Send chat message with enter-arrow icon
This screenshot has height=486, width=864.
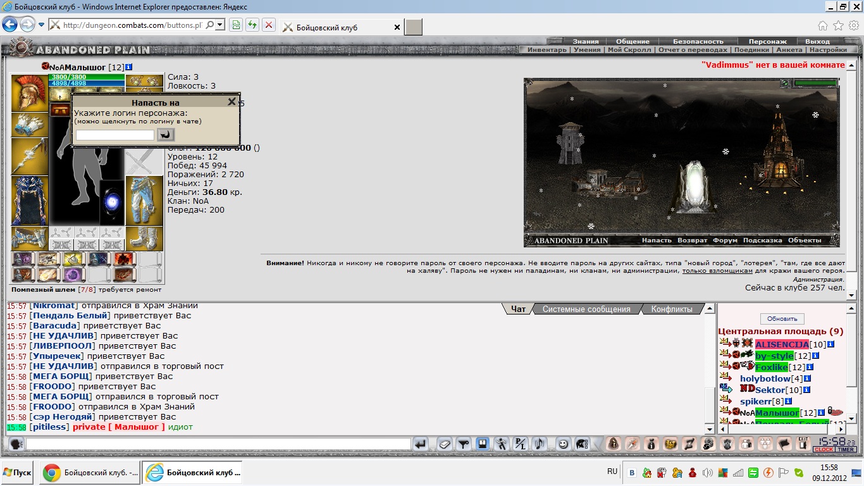tap(421, 444)
